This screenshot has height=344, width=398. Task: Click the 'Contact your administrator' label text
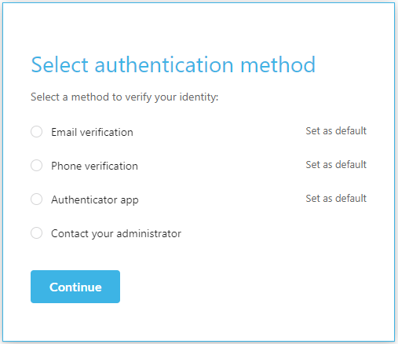(116, 233)
